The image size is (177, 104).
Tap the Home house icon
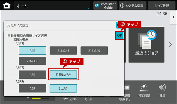coord(7,6)
